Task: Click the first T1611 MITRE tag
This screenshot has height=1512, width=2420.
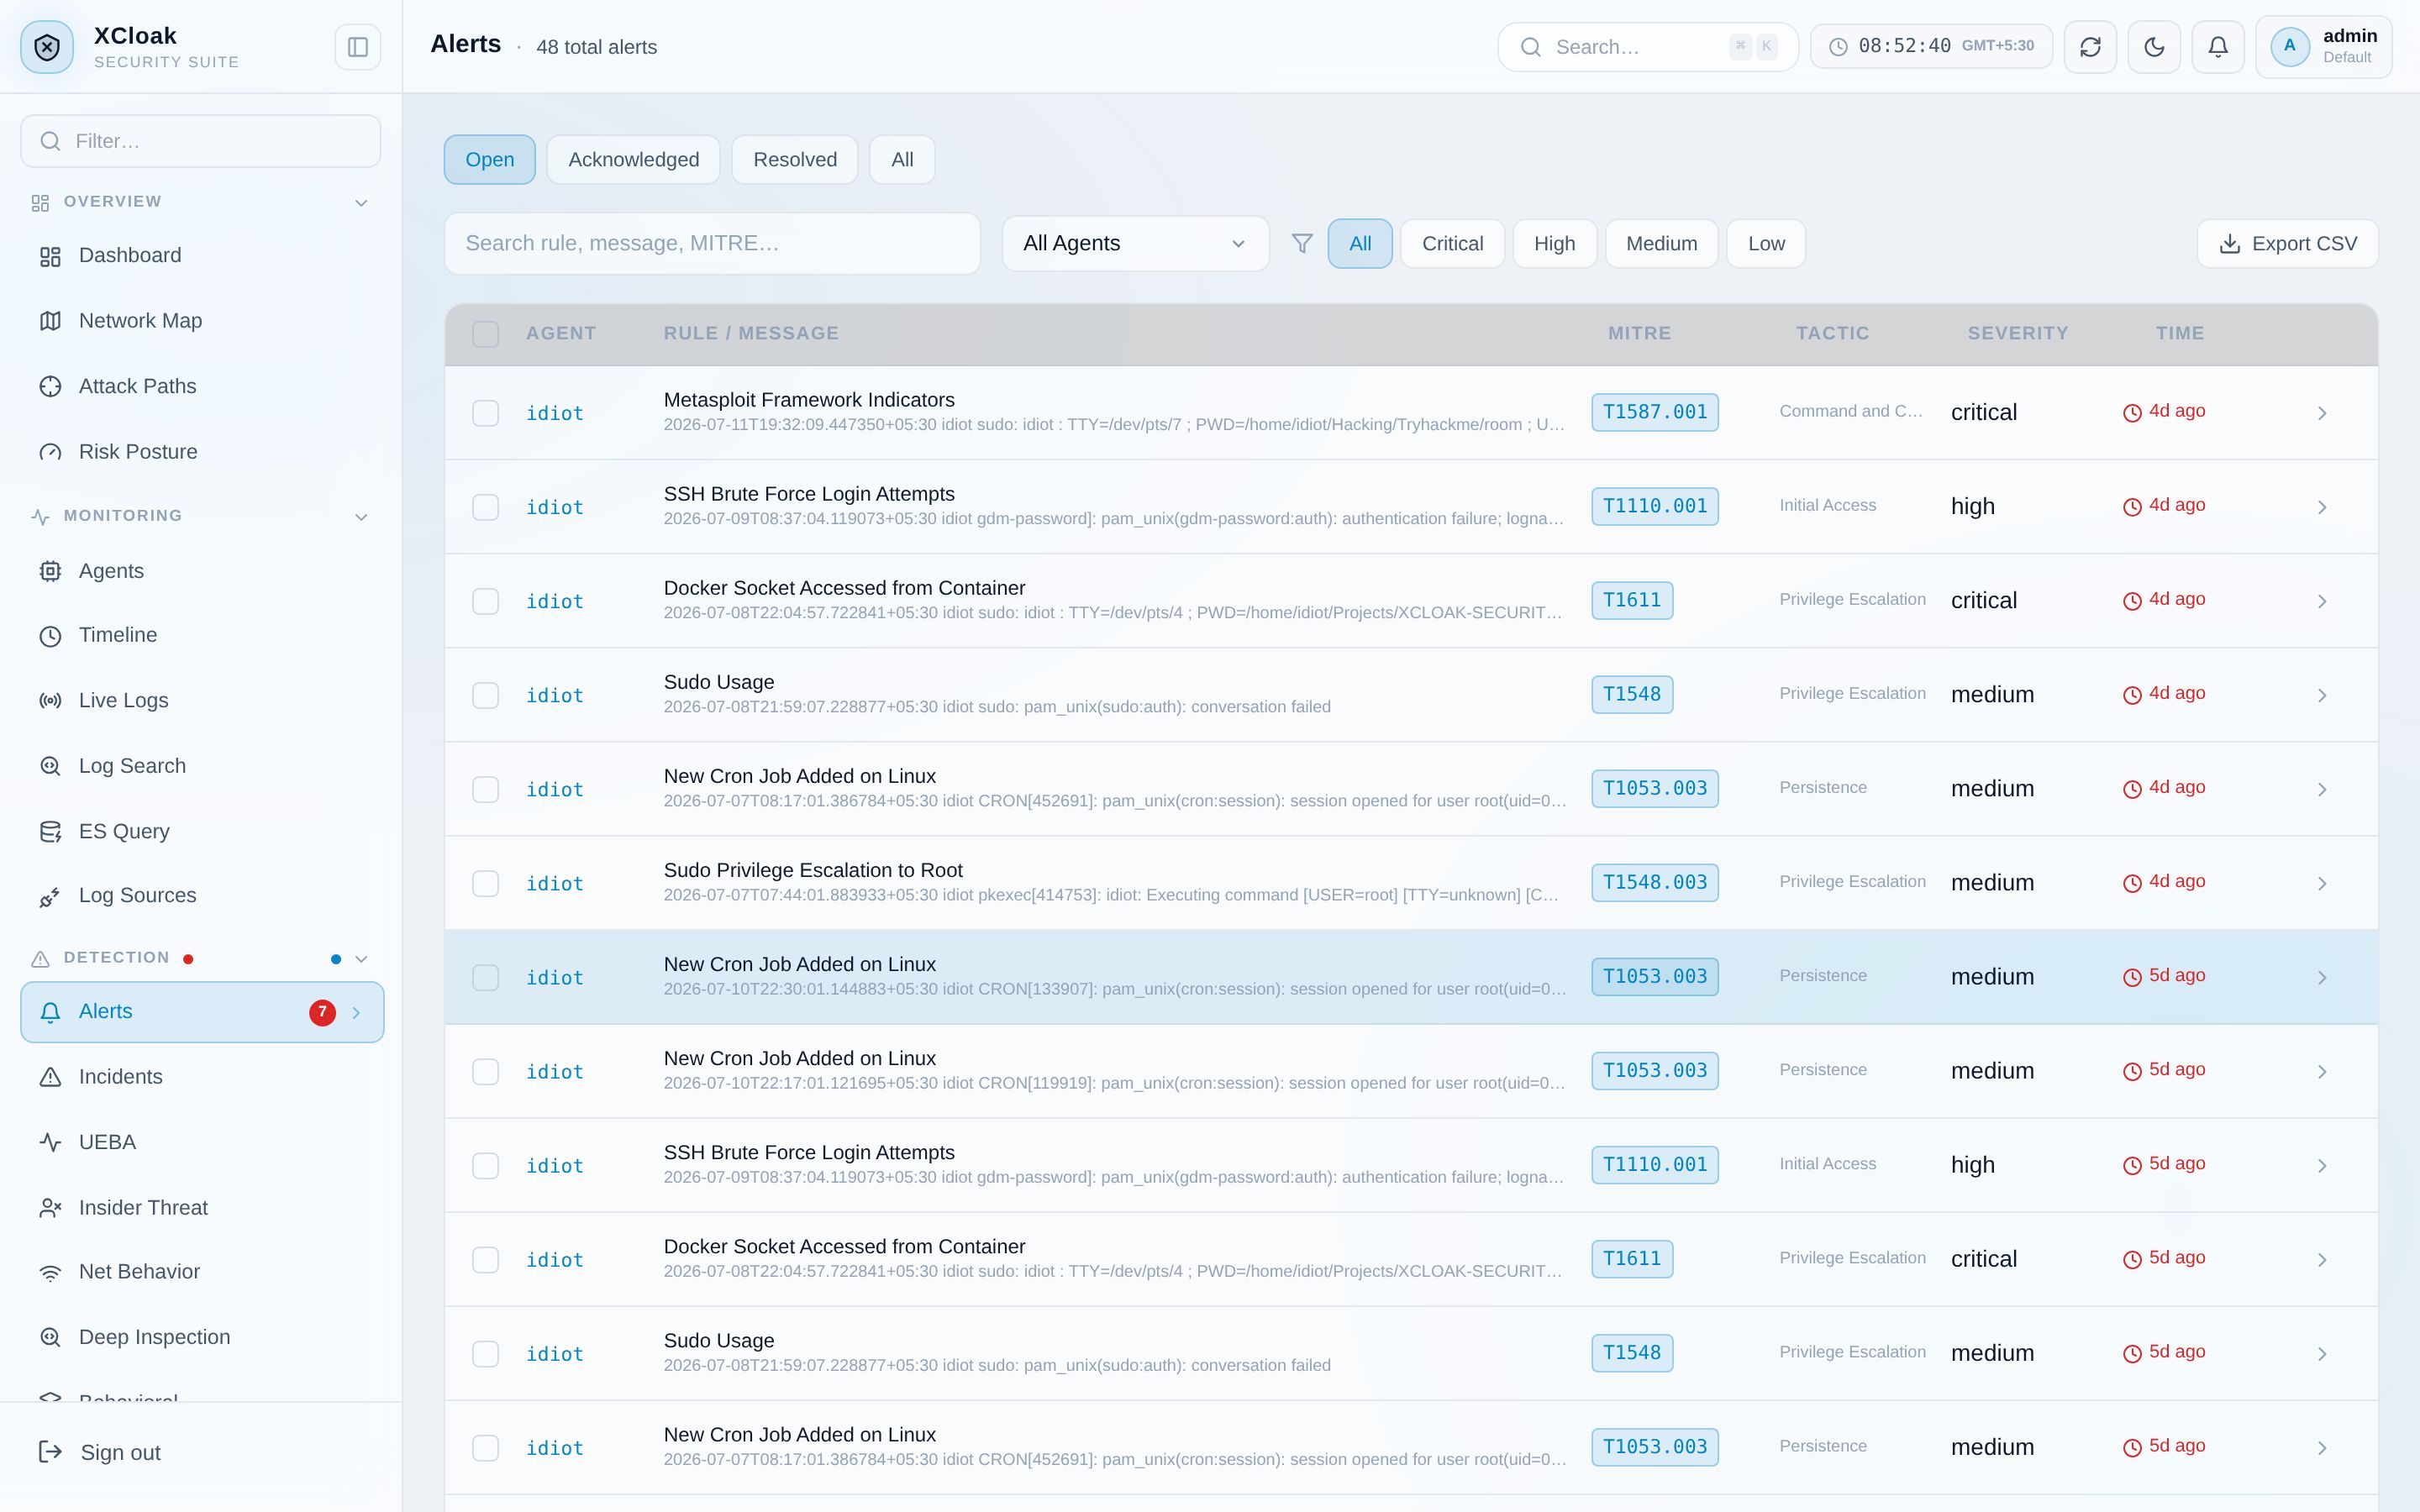Action: (x=1632, y=600)
